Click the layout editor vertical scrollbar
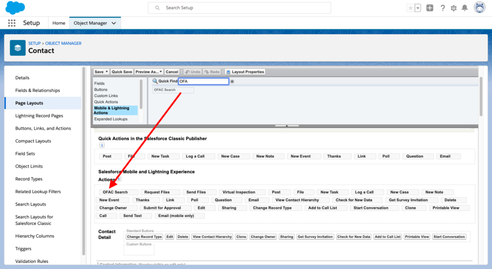Viewport: 492px width, 269px height. [x=480, y=97]
